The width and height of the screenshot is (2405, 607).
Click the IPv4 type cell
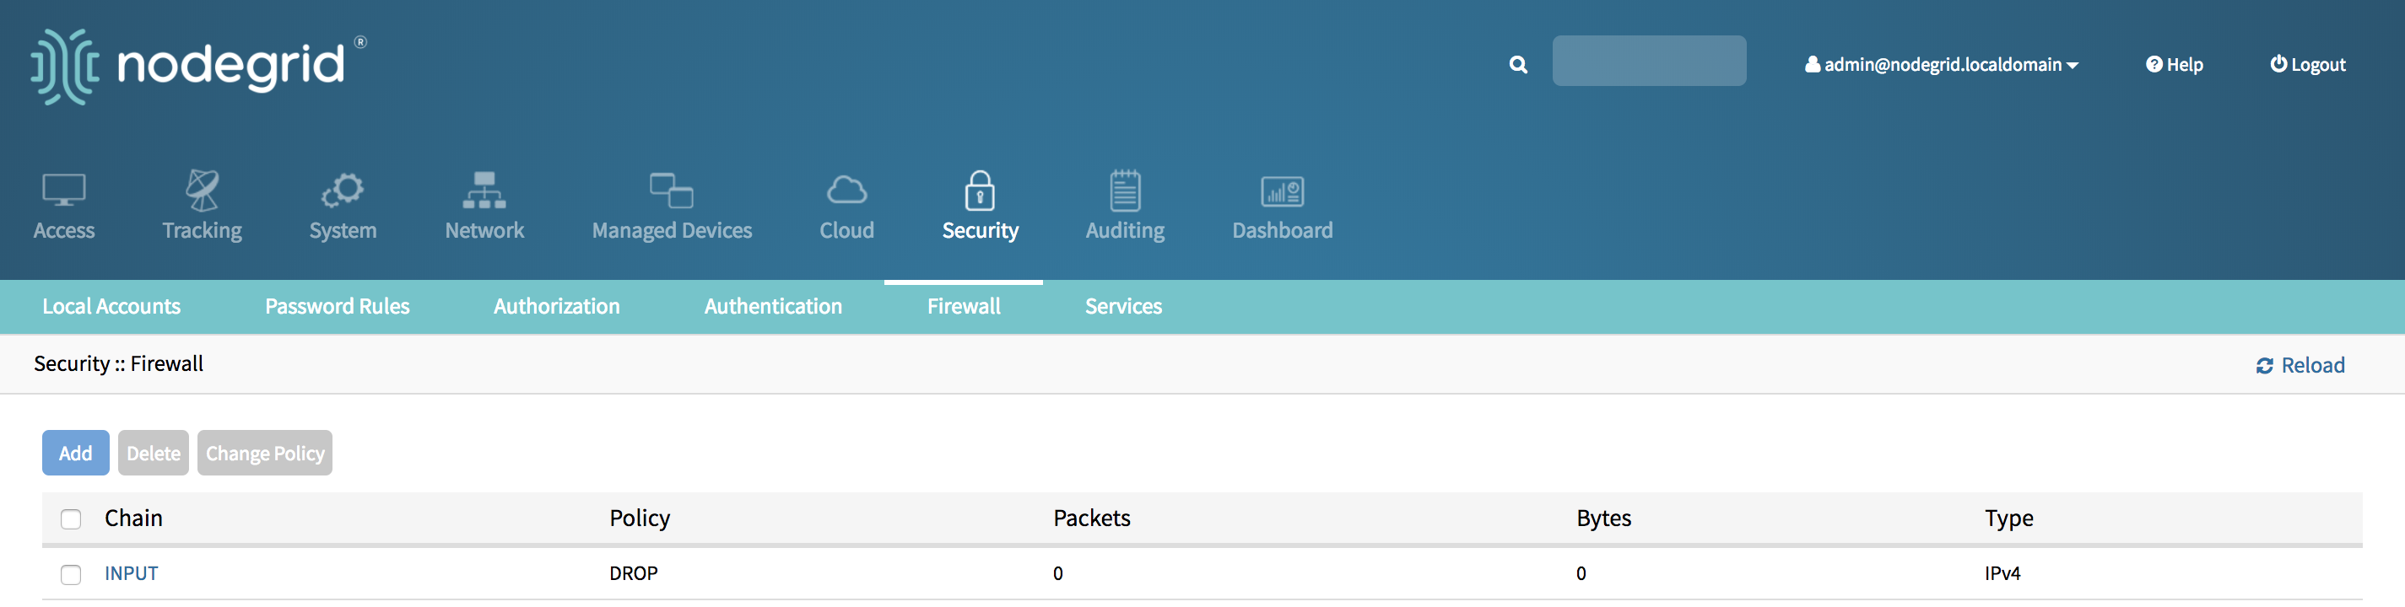click(2002, 573)
